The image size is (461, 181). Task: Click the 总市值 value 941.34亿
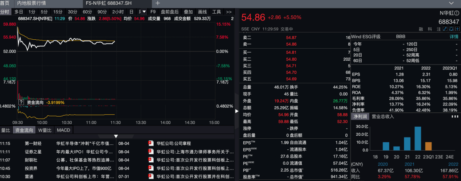tap(338, 177)
